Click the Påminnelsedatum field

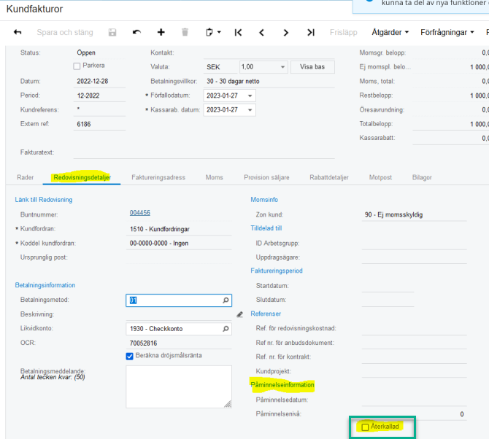coord(414,400)
